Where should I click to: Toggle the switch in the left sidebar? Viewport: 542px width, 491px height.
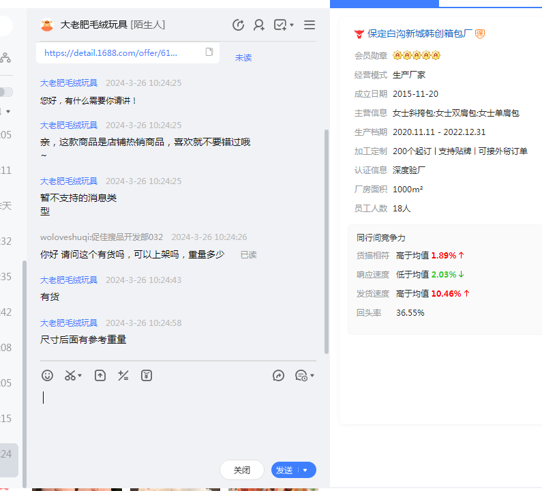[x=6, y=92]
